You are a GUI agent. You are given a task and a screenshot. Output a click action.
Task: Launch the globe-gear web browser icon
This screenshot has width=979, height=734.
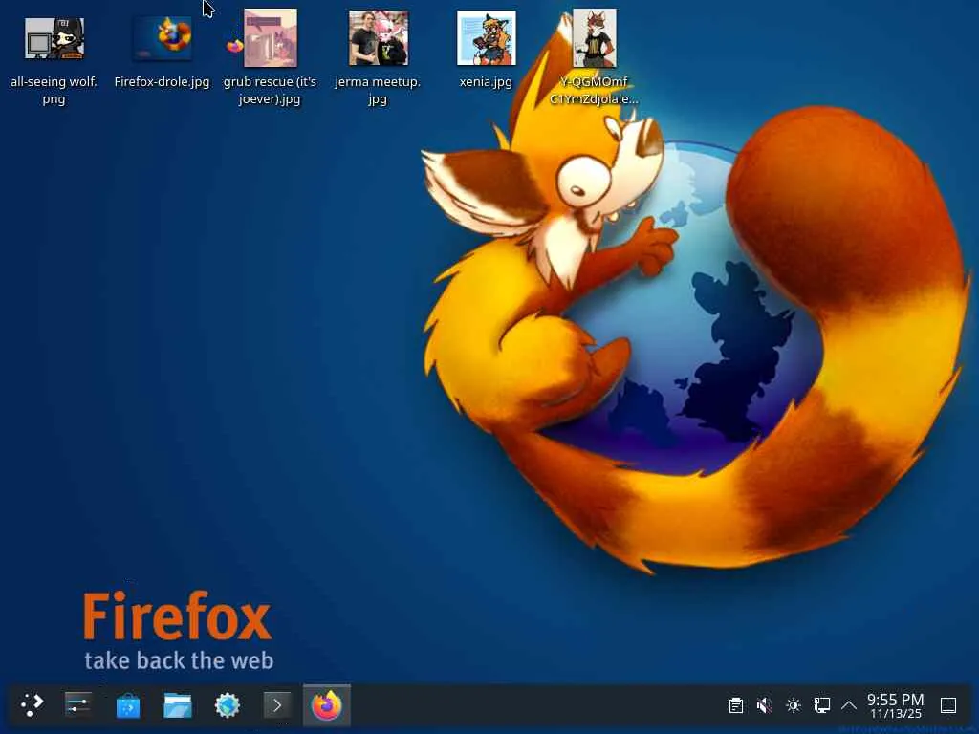coord(228,706)
